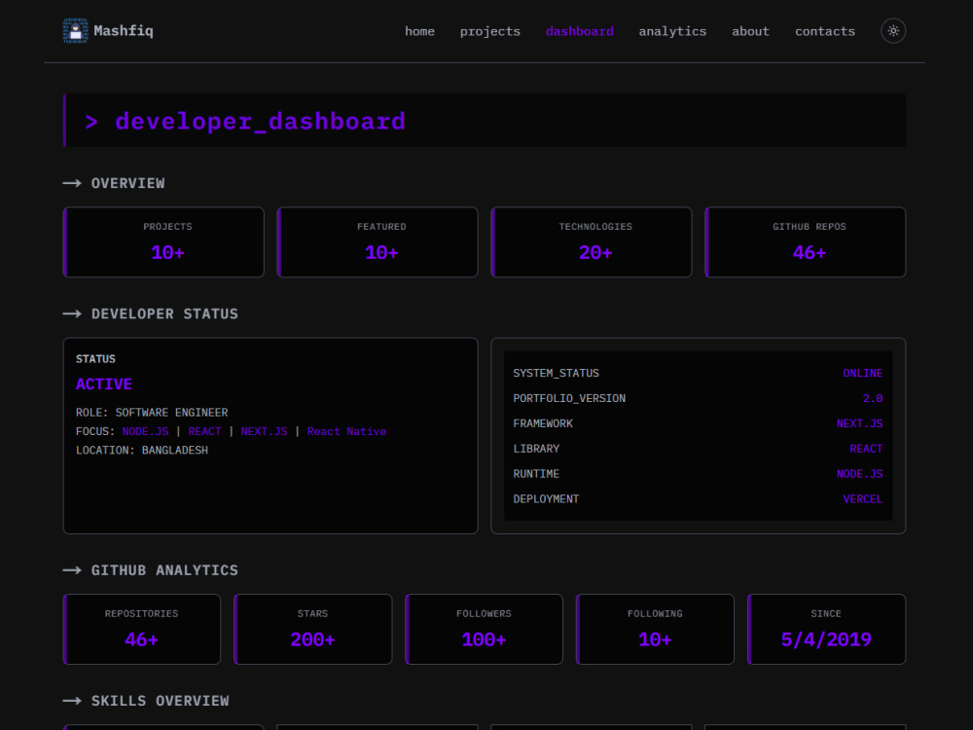The width and height of the screenshot is (973, 730).
Task: Select the FEATURED 10+ card
Action: tap(378, 242)
